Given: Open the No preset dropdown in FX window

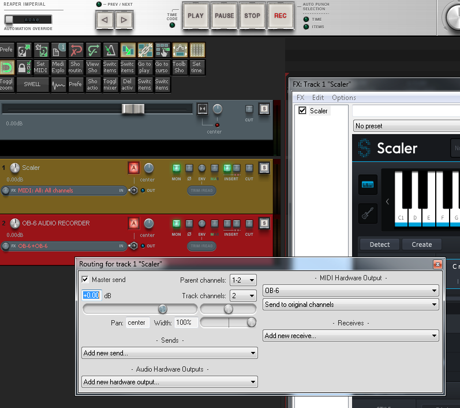Looking at the screenshot, I should coord(406,126).
